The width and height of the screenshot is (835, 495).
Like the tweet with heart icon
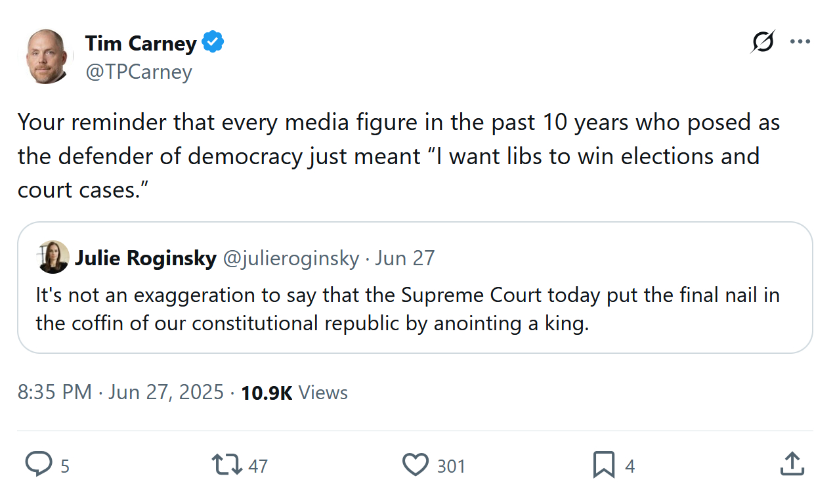415,464
